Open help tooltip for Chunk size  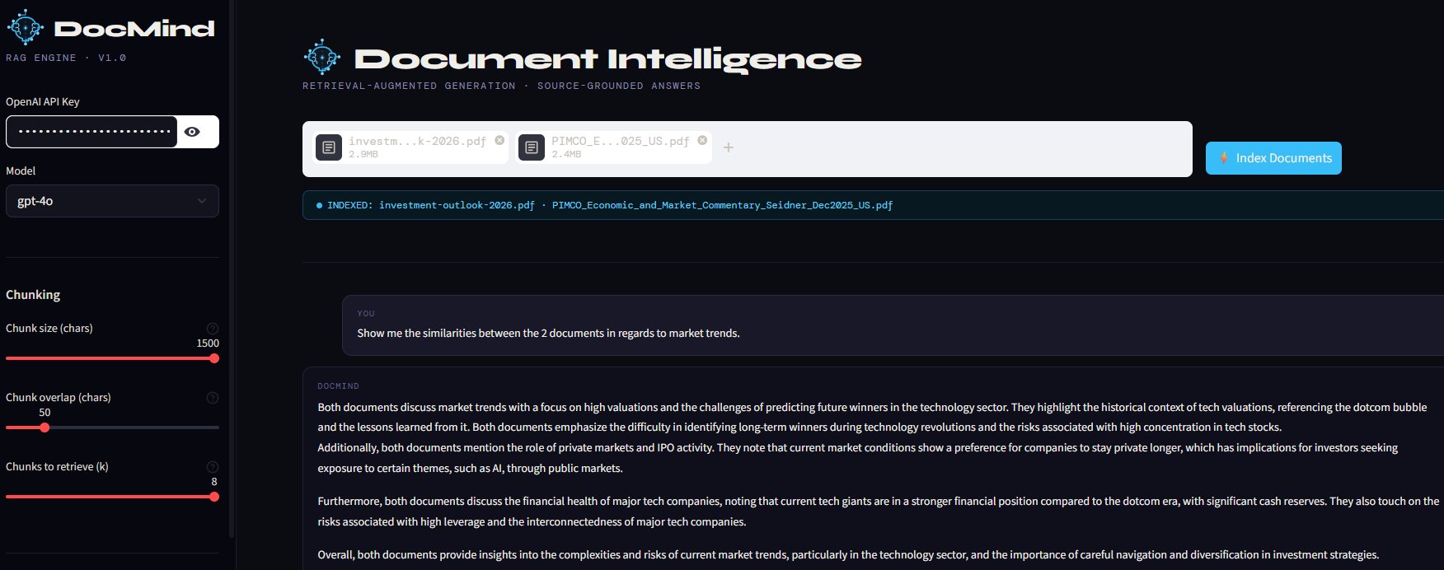(x=213, y=328)
